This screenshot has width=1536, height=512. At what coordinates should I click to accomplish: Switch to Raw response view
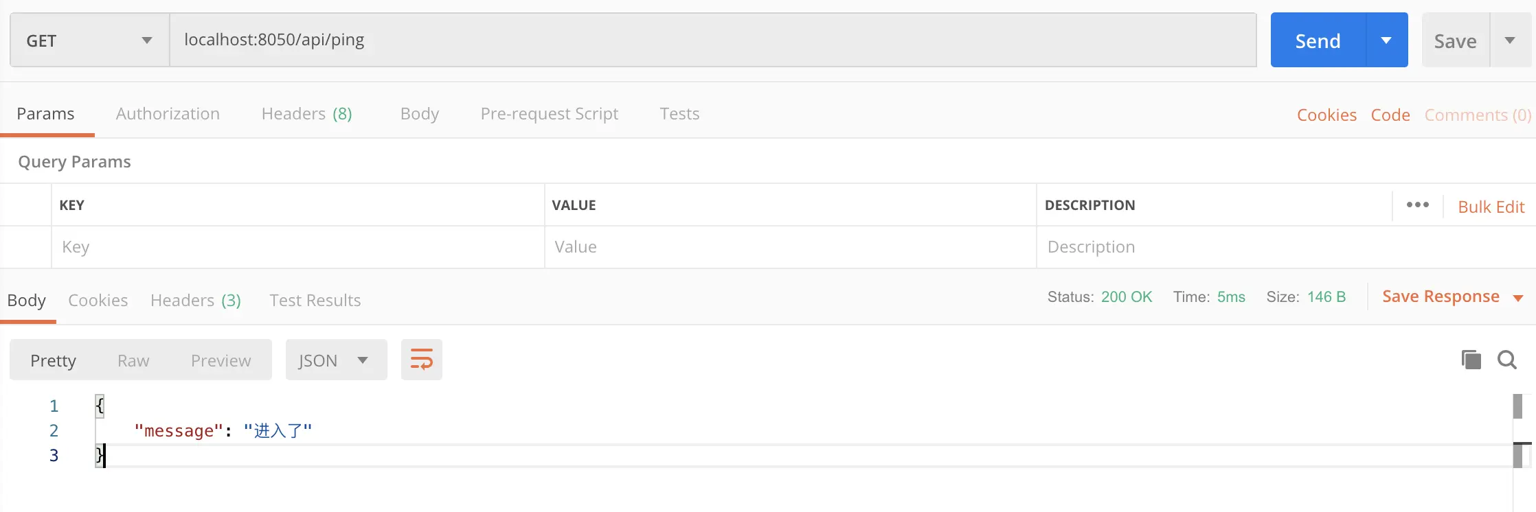coord(133,360)
